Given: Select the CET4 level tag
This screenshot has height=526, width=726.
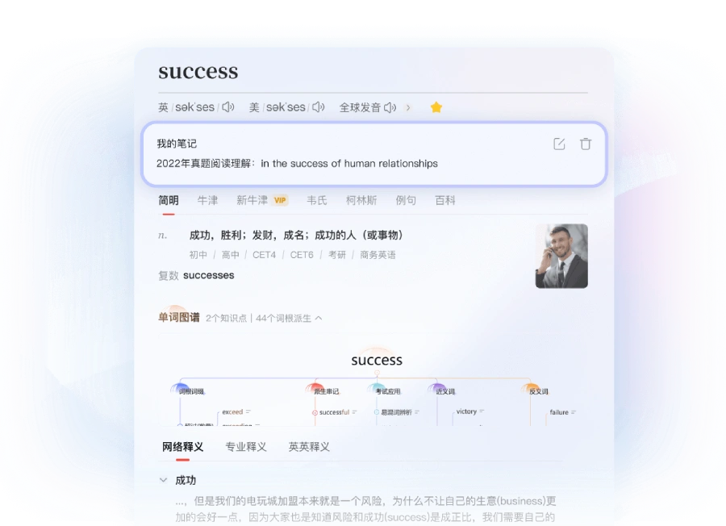Looking at the screenshot, I should pyautogui.click(x=265, y=254).
